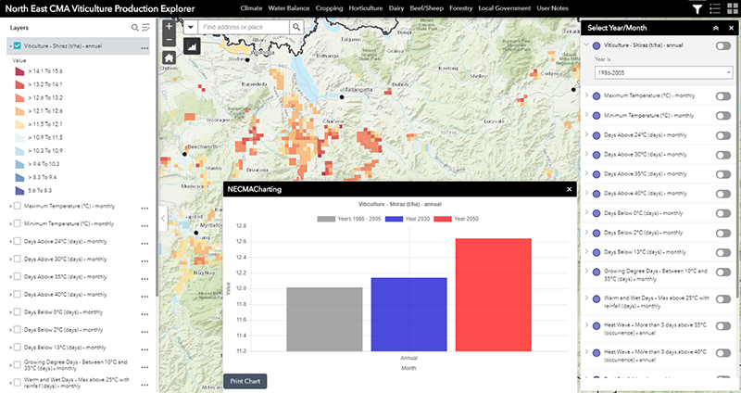Turn on the Days Above 30°C filter switch
The height and width of the screenshot is (393, 741).
click(722, 154)
